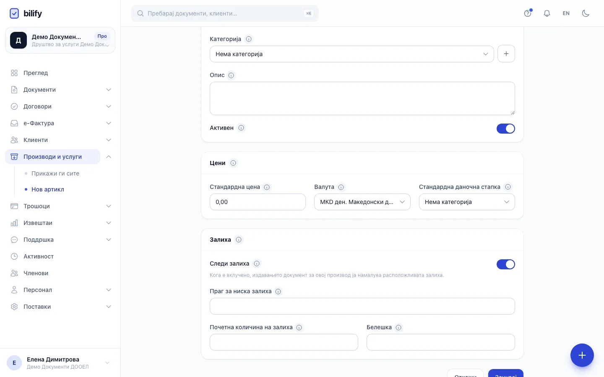604x377 pixels.
Task: Toggle the Активен switch
Action: coord(506,129)
